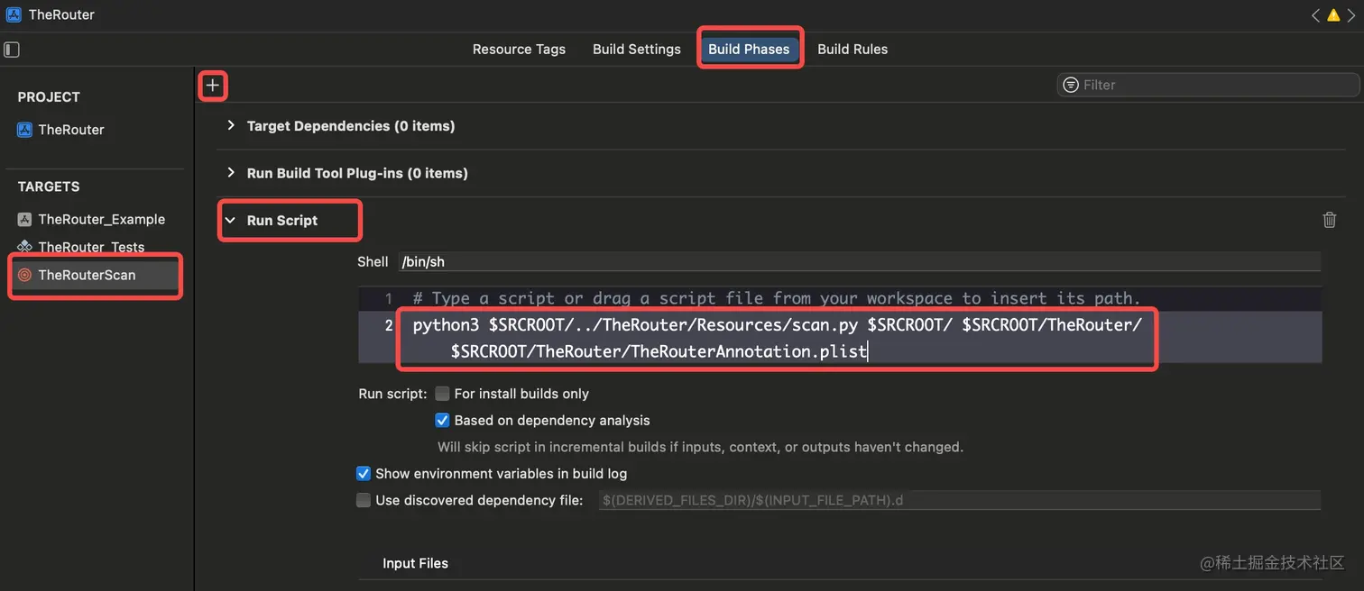1364x591 pixels.
Task: Click the Run Build Tool Plug-ins label
Action: pyautogui.click(x=357, y=173)
